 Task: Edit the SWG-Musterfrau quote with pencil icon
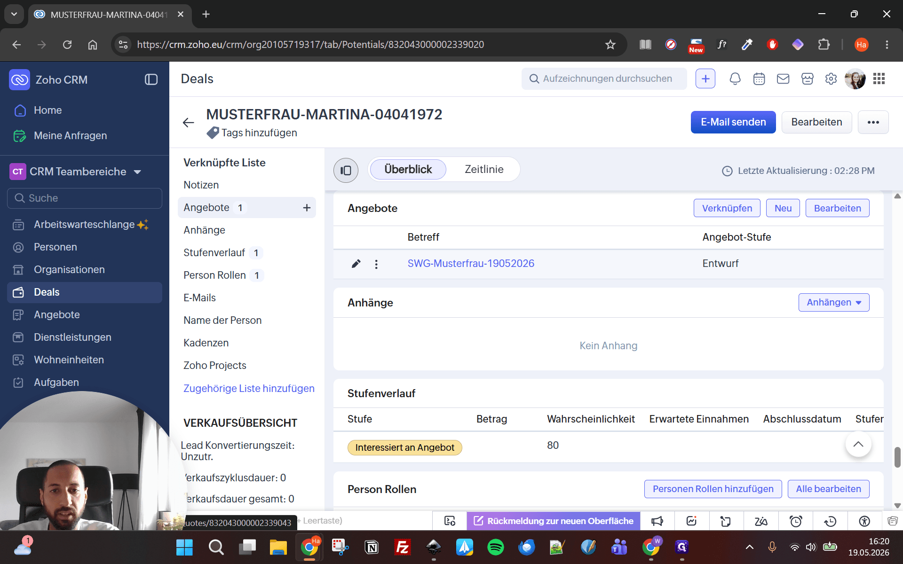coord(356,264)
